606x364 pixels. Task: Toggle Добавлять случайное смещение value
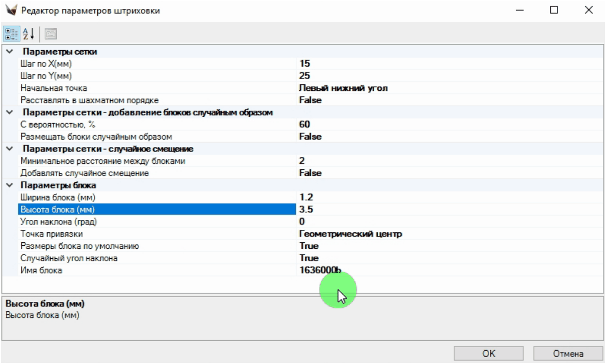click(310, 173)
